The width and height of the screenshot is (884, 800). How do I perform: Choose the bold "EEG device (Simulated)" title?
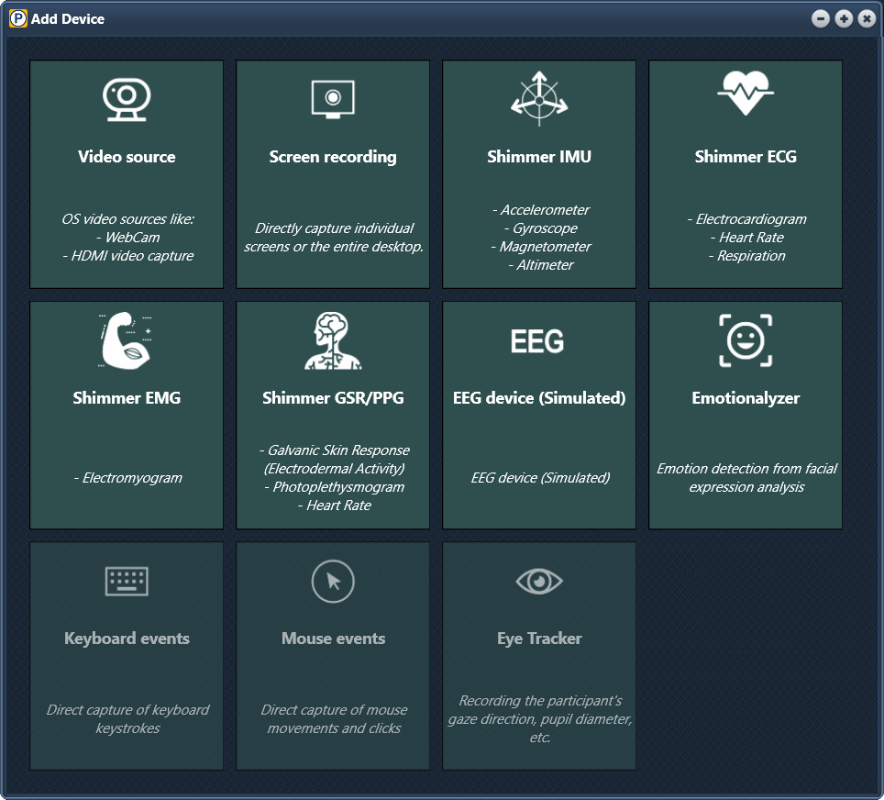[539, 398]
